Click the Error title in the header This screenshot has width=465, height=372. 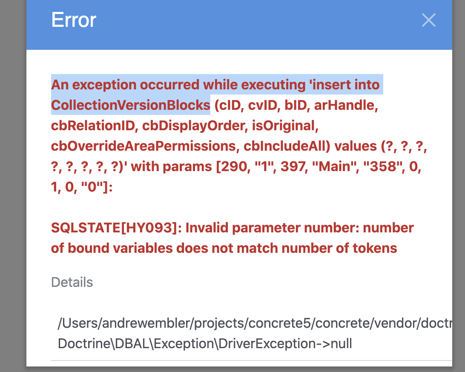click(73, 20)
